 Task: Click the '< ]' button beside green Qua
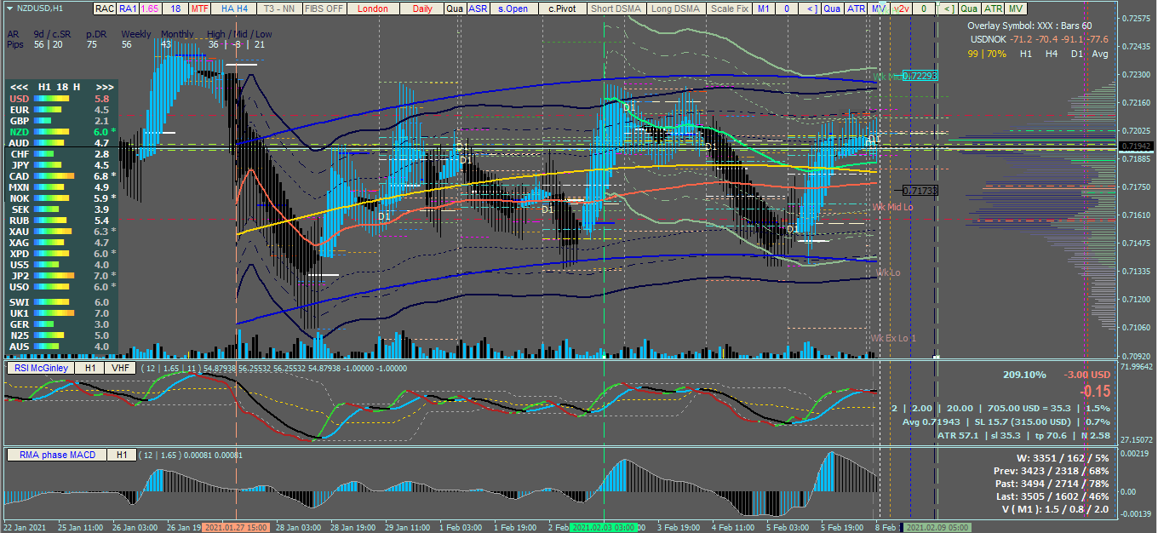(x=947, y=9)
